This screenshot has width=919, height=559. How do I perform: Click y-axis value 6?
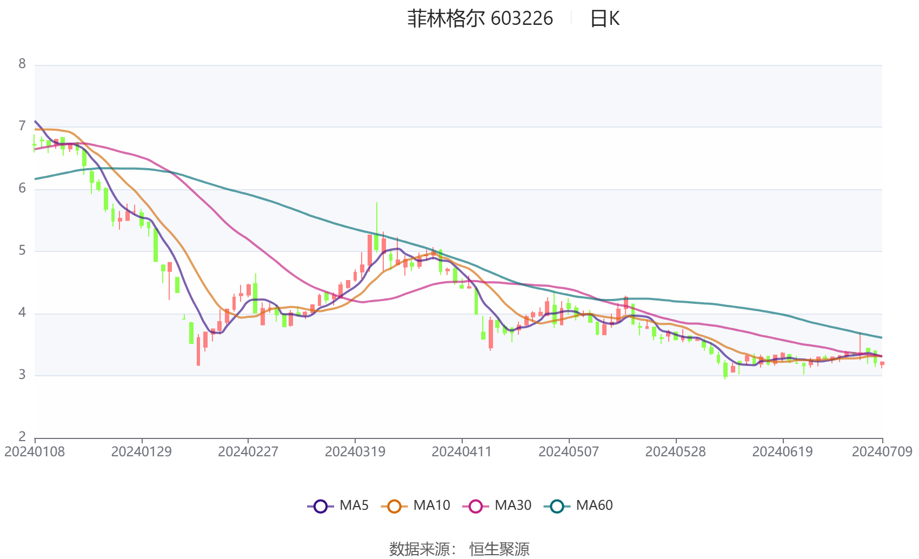pyautogui.click(x=22, y=188)
